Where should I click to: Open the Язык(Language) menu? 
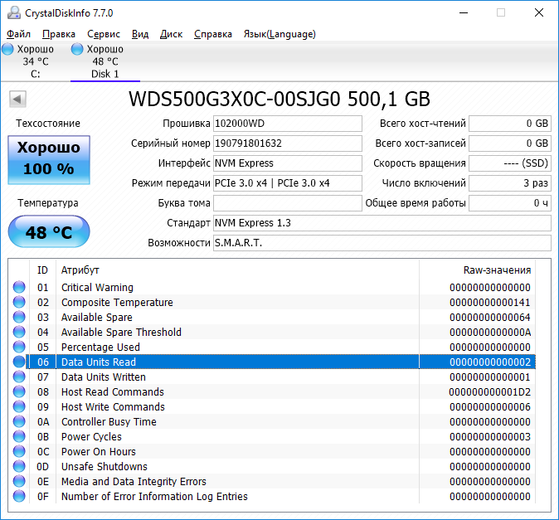279,34
